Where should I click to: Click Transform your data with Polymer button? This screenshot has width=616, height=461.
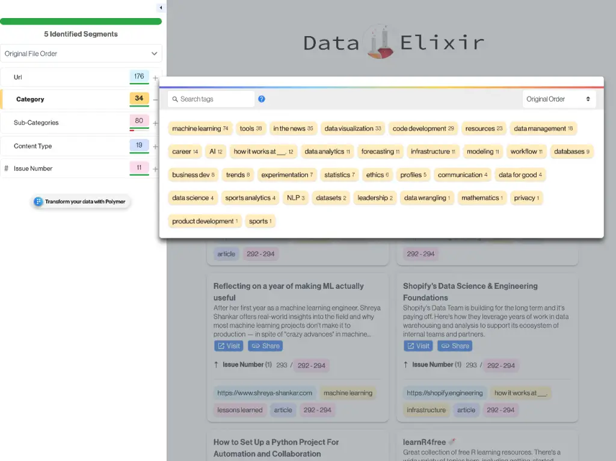(81, 202)
